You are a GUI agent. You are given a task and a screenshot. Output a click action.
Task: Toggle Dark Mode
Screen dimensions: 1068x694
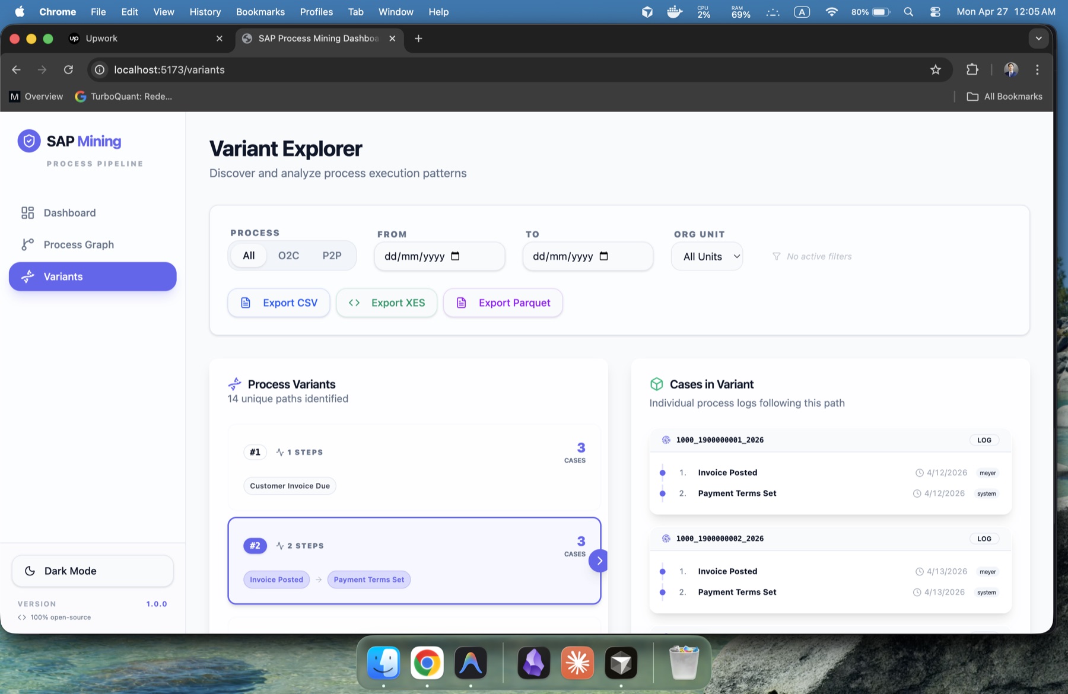(x=93, y=571)
